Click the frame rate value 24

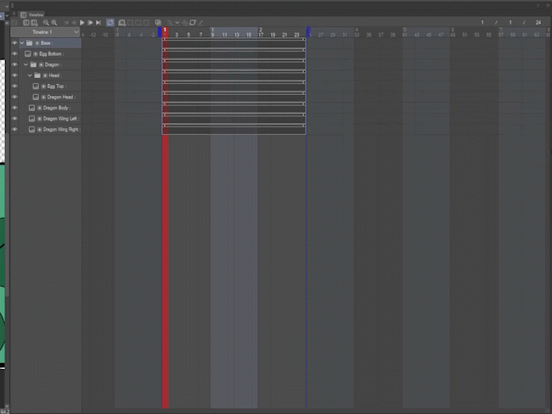coord(538,23)
